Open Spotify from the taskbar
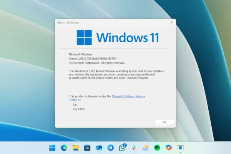This screenshot has height=154, width=231. [x=157, y=148]
